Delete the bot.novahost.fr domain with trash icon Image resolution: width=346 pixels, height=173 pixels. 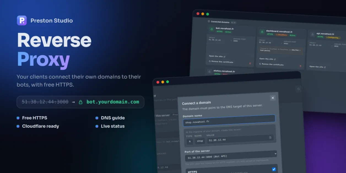(250, 63)
